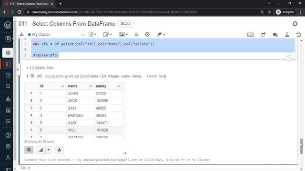Click the JOHN name cell
This screenshot has height=171, width=305.
[x=80, y=93]
